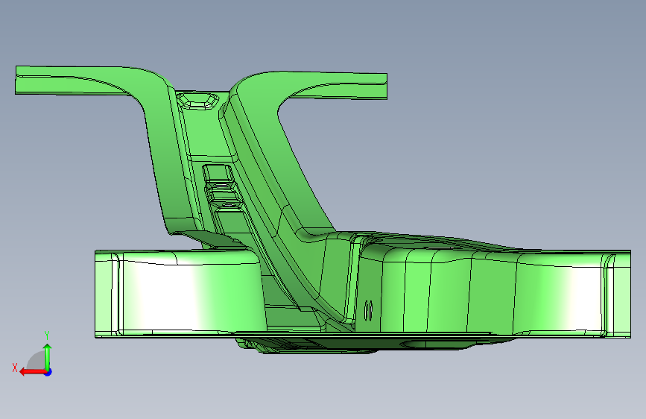Click the coordinate axis triad indicator
The image size is (646, 419).
click(32, 354)
